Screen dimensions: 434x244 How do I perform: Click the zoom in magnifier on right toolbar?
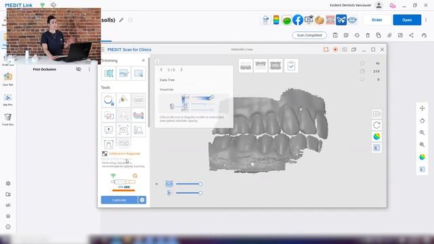pos(422,133)
